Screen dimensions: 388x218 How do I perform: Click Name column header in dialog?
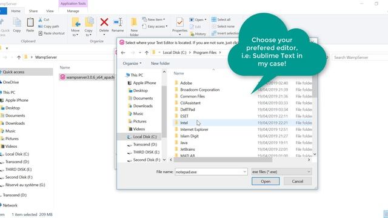(x=179, y=73)
